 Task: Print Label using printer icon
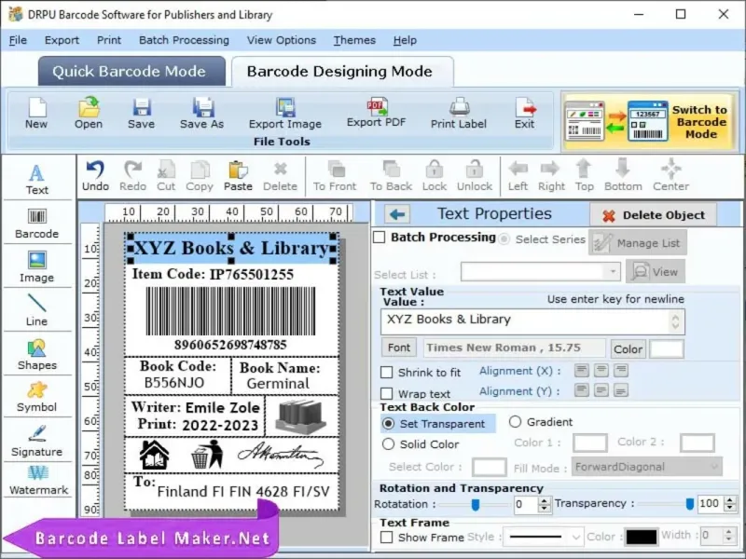tap(459, 113)
